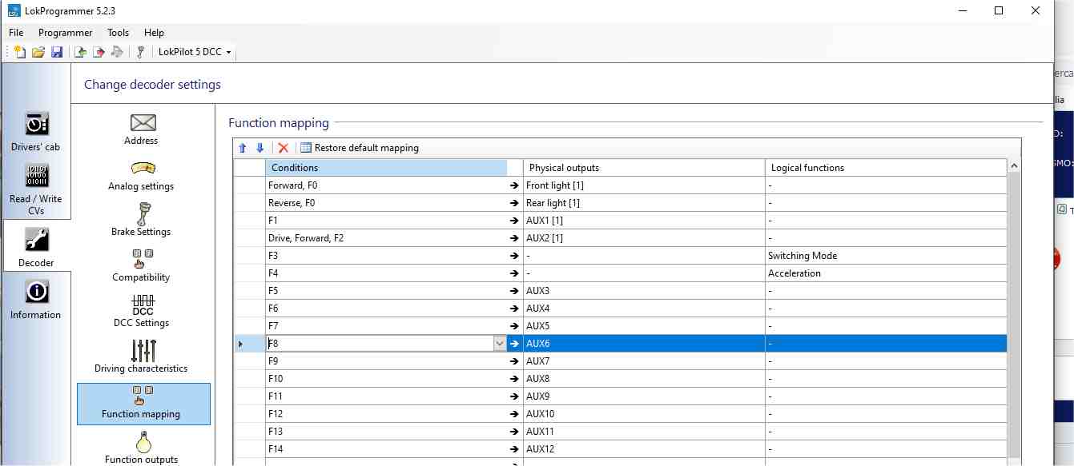Move mapping row down with blue arrow

click(259, 148)
